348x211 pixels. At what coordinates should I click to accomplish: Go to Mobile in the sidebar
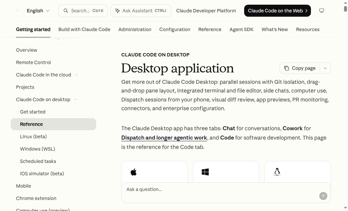tap(53, 186)
